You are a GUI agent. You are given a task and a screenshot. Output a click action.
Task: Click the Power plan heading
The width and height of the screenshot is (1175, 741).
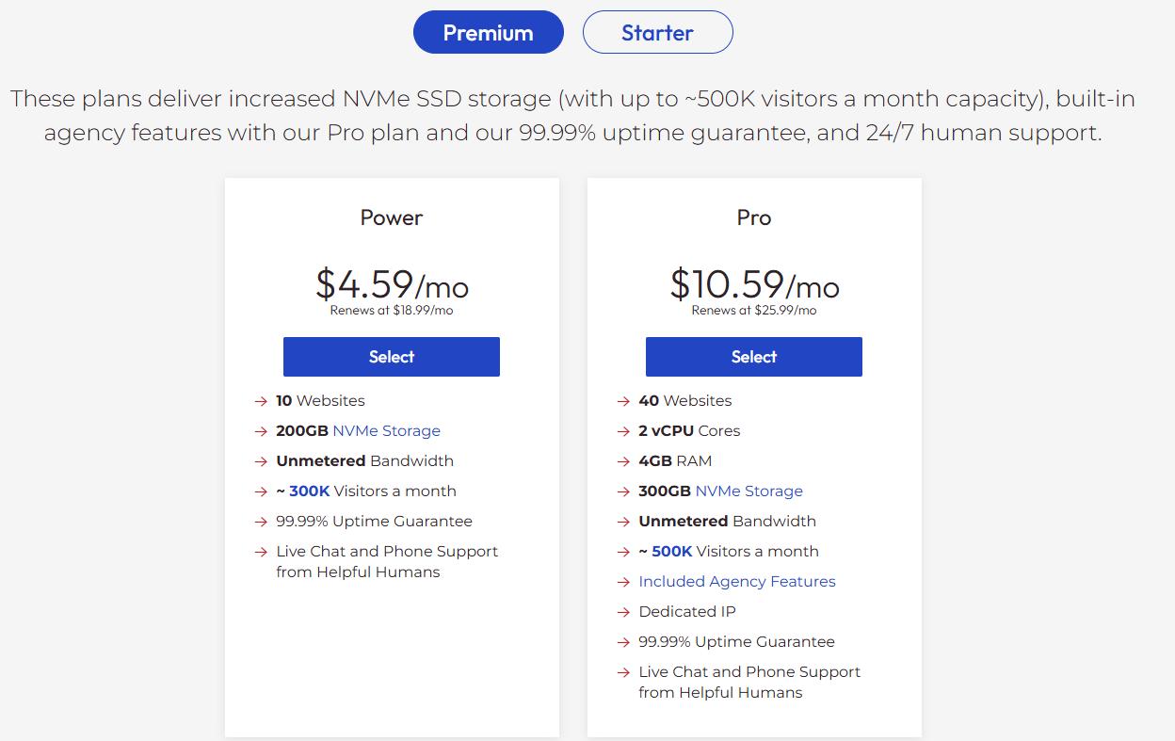point(391,217)
